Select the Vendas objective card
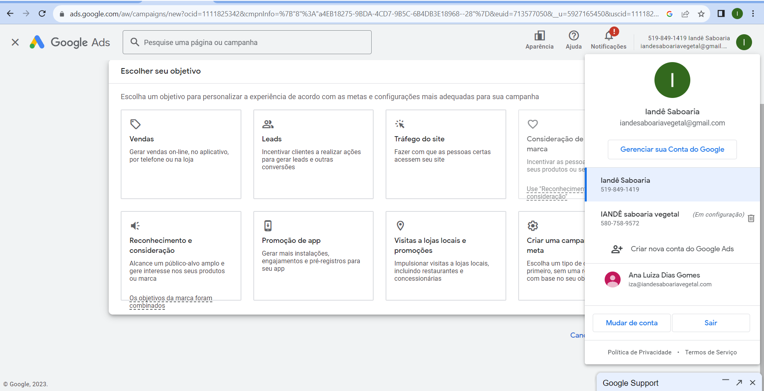Image resolution: width=764 pixels, height=391 pixels. click(181, 154)
